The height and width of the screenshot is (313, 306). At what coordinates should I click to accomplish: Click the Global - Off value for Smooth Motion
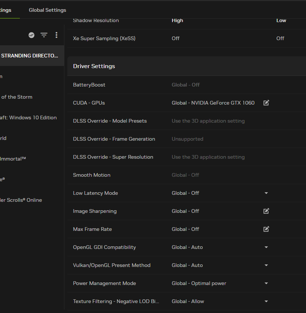[185, 175]
